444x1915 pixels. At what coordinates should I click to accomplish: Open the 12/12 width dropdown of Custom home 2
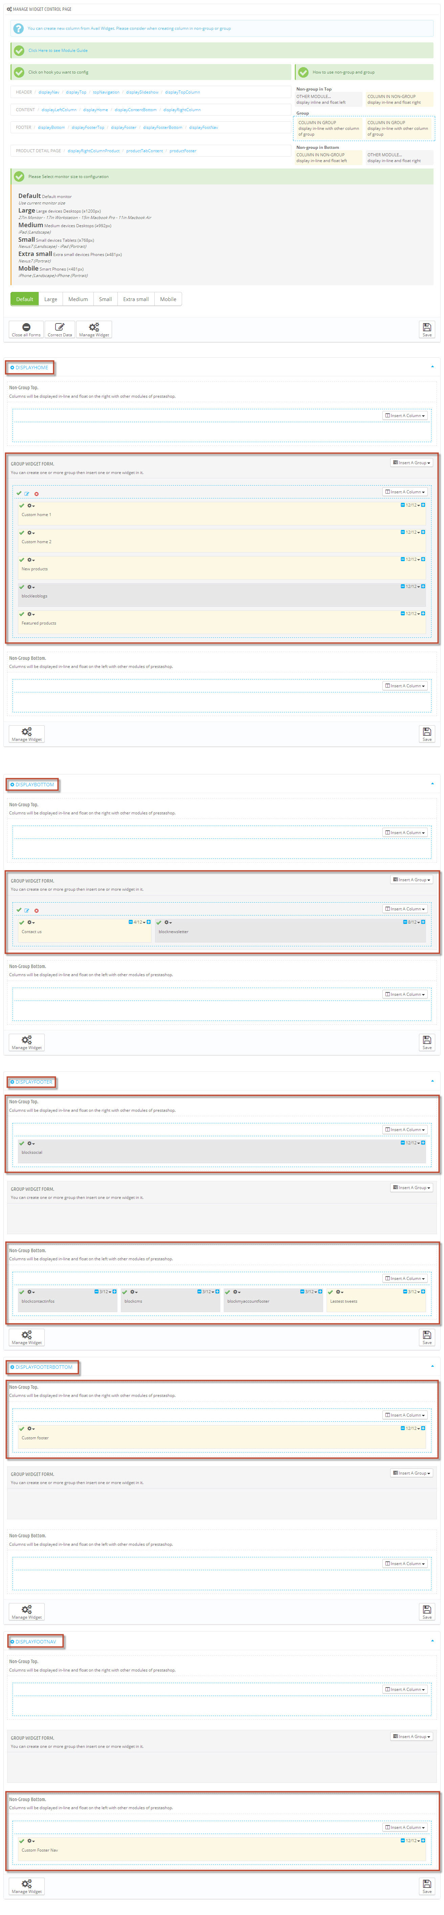click(x=412, y=532)
